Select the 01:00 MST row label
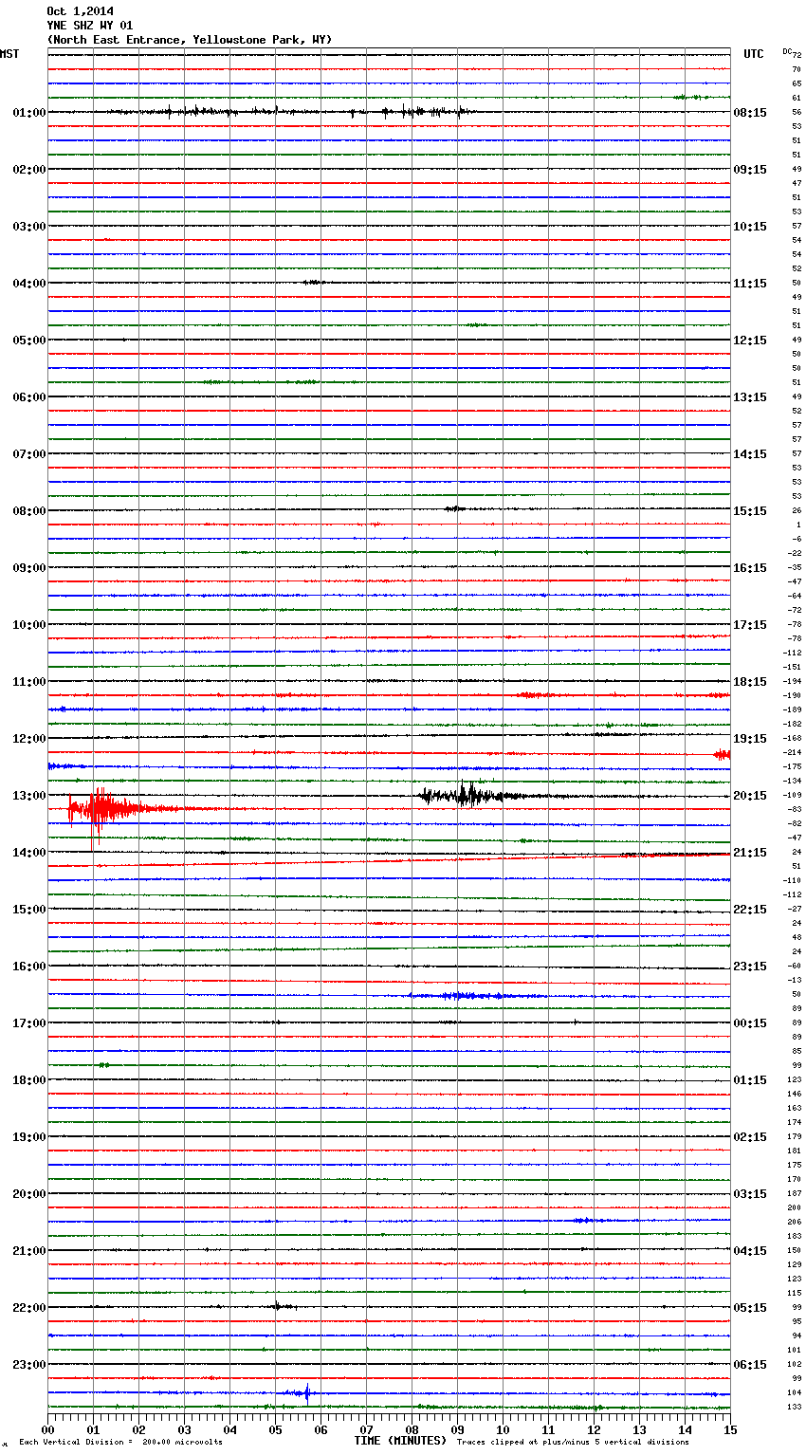The width and height of the screenshot is (806, 1455). [29, 113]
